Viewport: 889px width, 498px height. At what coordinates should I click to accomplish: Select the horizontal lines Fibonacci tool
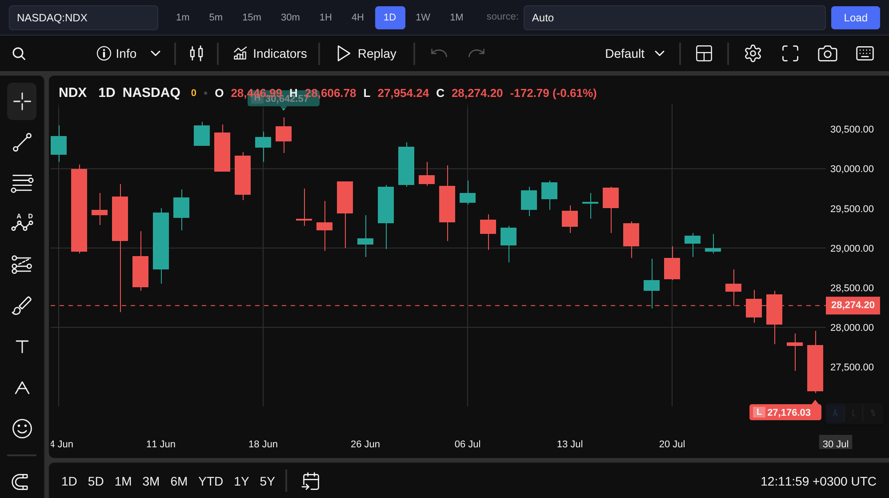click(22, 183)
